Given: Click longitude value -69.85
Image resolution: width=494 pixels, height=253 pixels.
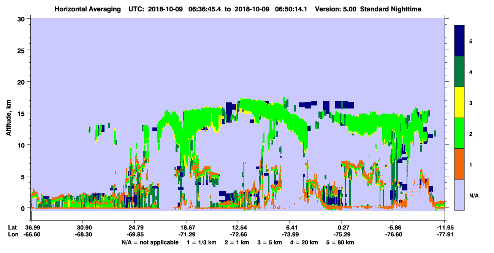Looking at the screenshot, I should click(x=135, y=234).
